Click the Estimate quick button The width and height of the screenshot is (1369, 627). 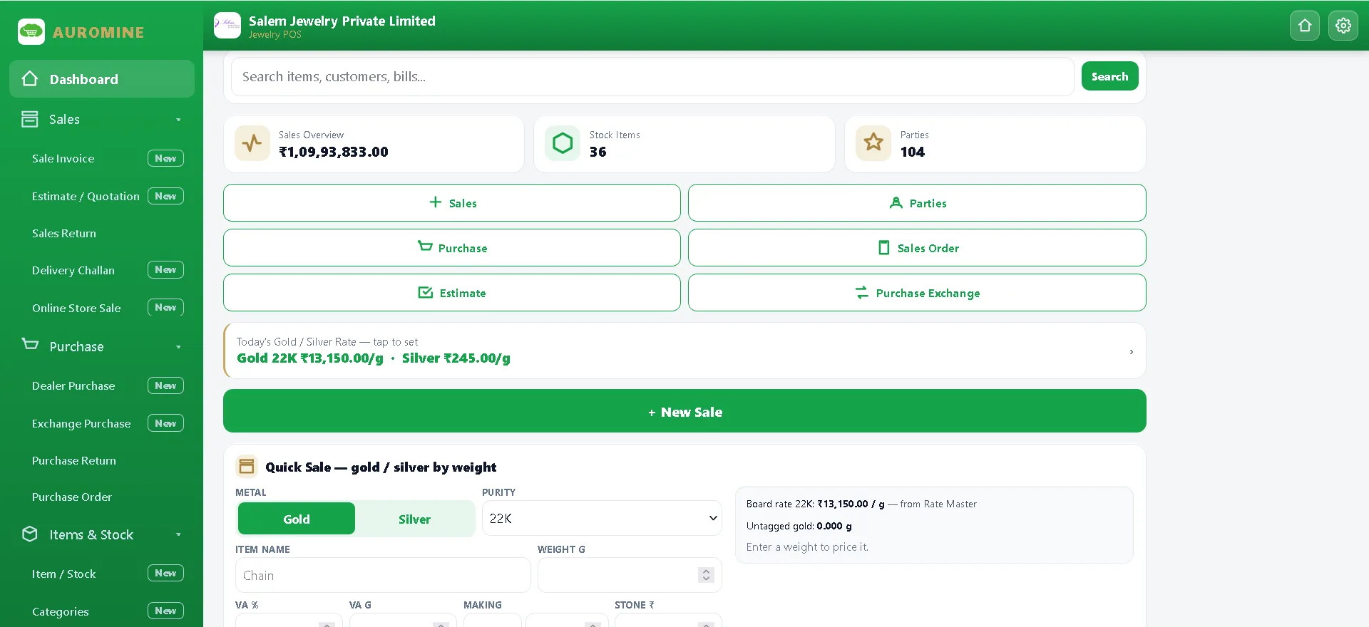click(x=452, y=293)
